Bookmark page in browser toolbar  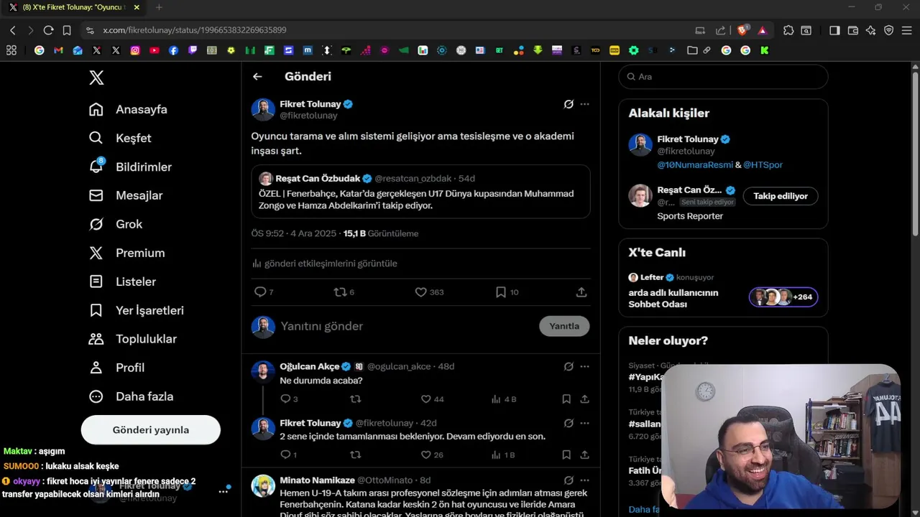click(x=67, y=30)
